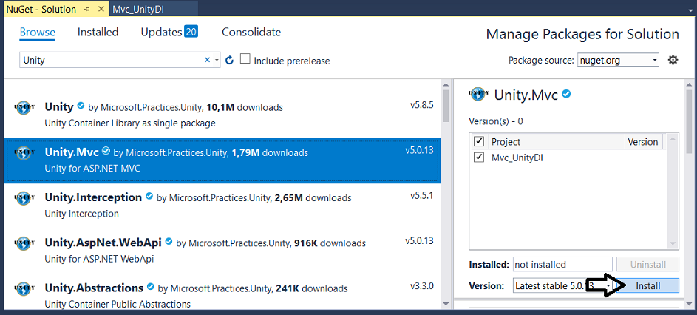Switch to the Consolidate tab
The width and height of the screenshot is (697, 315).
(x=251, y=32)
